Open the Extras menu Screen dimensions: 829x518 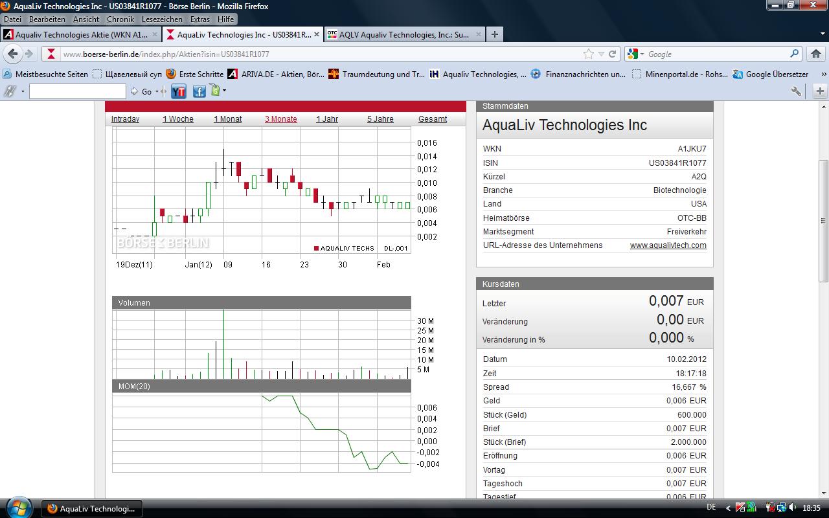pyautogui.click(x=199, y=19)
